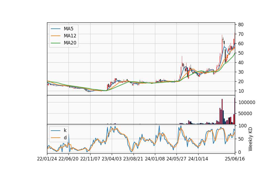Click the 25/06/16 date tick label

[235, 159]
